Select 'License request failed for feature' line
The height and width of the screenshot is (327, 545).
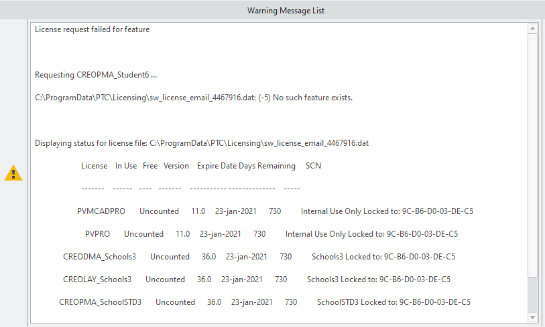(92, 29)
